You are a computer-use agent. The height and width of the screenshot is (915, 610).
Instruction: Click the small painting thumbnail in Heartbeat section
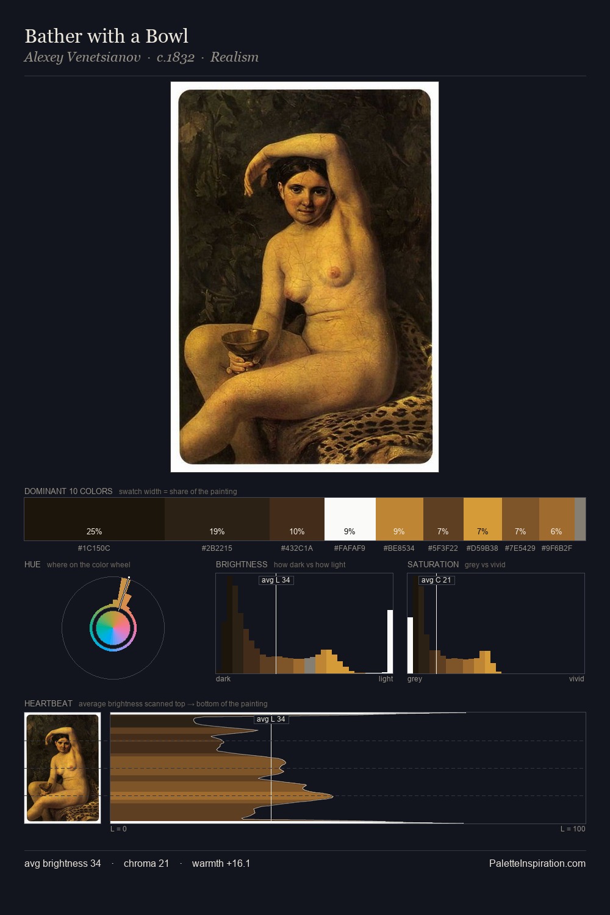(62, 768)
